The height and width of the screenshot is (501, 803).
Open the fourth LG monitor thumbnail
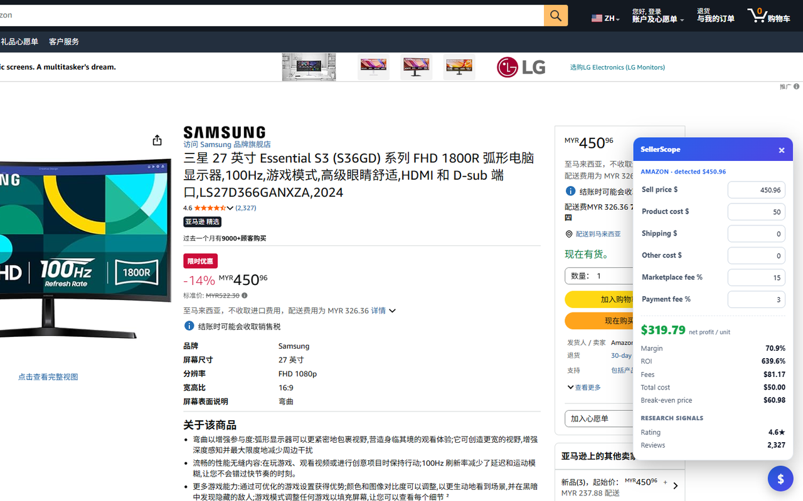459,67
